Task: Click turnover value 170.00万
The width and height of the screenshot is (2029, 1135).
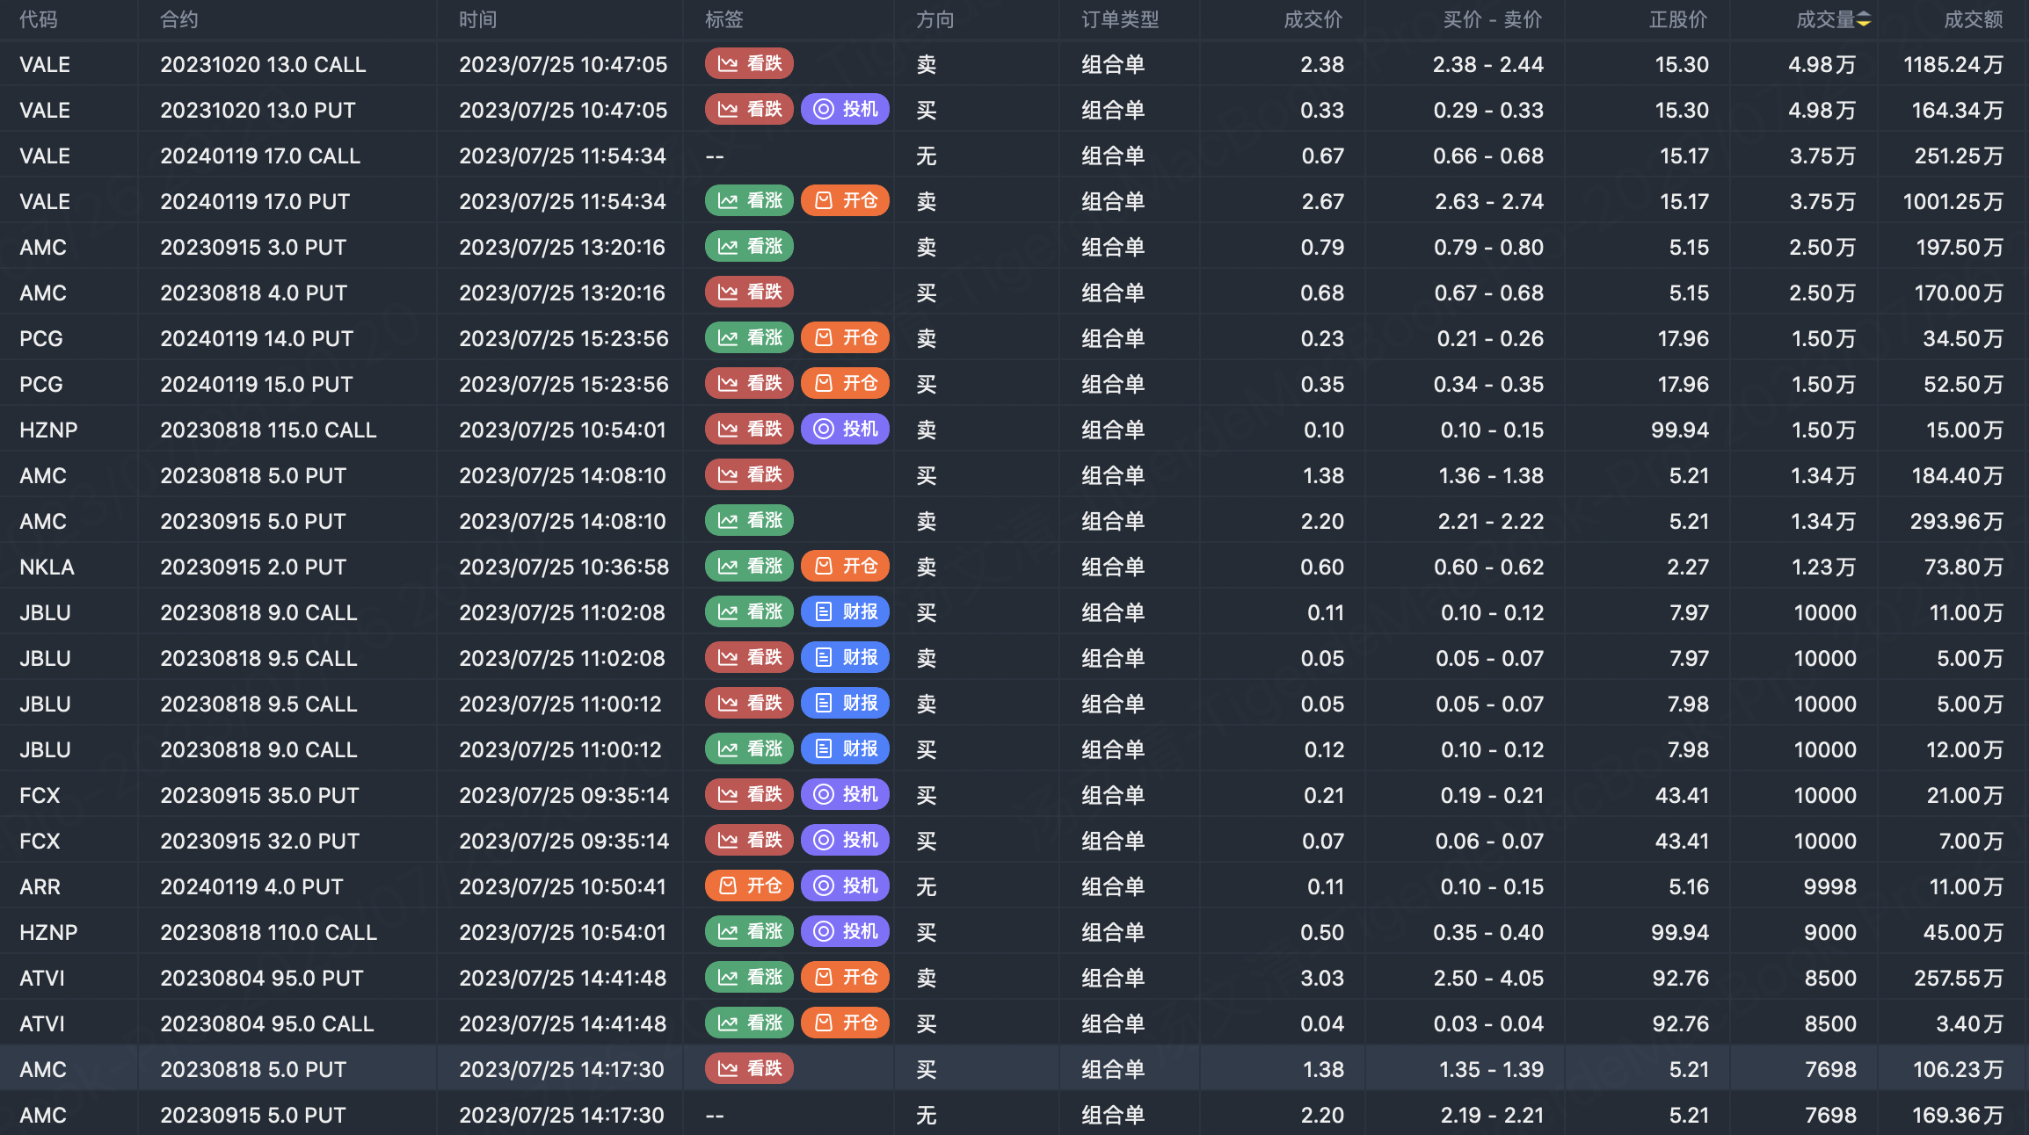Action: [1960, 293]
